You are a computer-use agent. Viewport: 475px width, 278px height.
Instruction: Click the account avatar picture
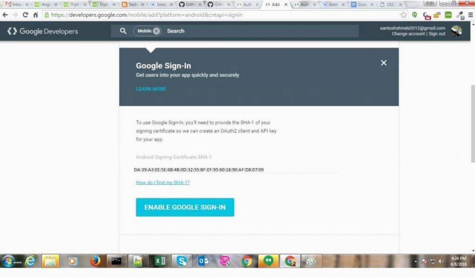coord(456,31)
